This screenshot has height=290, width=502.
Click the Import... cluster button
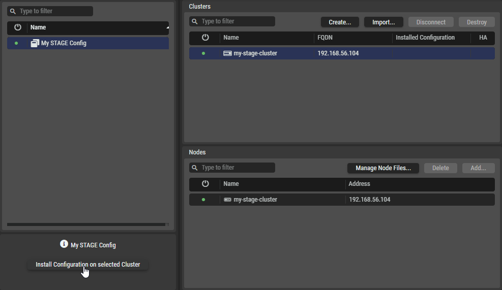tap(383, 22)
